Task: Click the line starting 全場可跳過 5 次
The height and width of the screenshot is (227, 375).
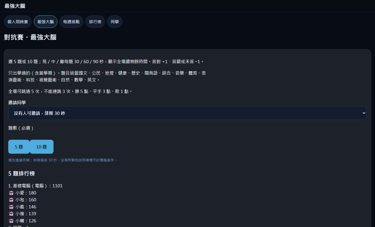Action: click(x=70, y=91)
